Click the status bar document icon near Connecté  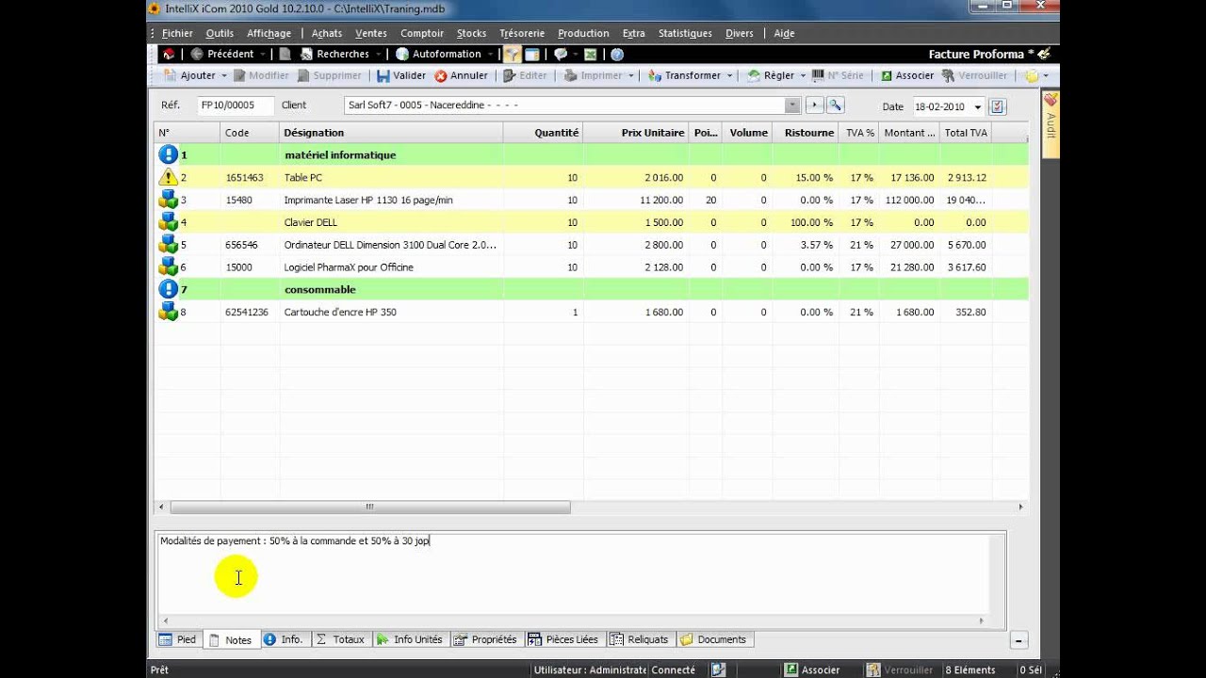click(x=719, y=670)
